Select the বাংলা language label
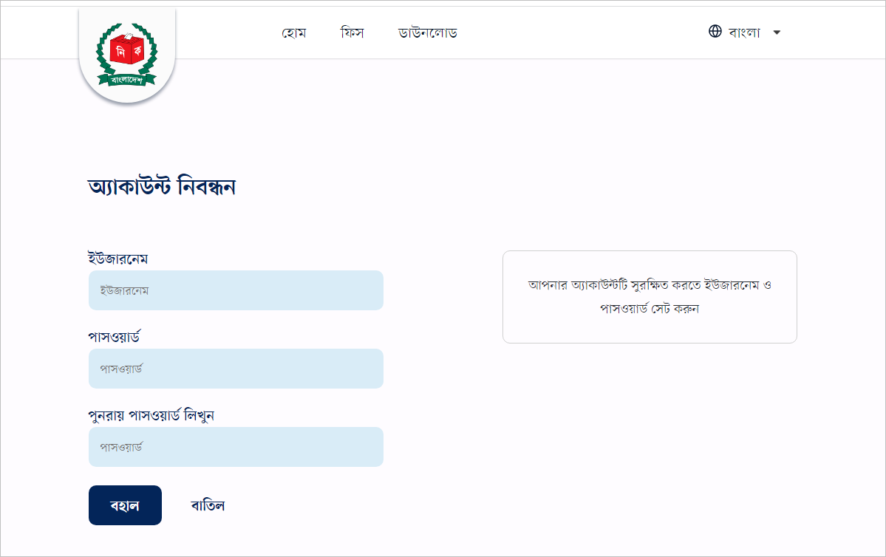Screen dimensions: 886x557 [744, 33]
